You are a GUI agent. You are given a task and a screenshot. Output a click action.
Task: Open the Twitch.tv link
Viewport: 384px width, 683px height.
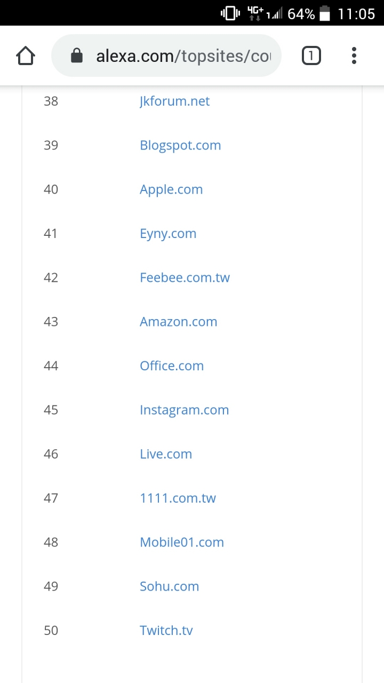[166, 631]
